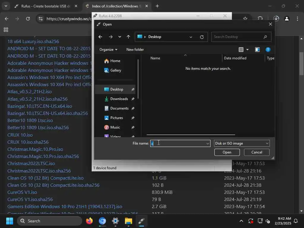The width and height of the screenshot is (304, 228).
Task: Click pin icon beside Pictures
Action: point(133,118)
